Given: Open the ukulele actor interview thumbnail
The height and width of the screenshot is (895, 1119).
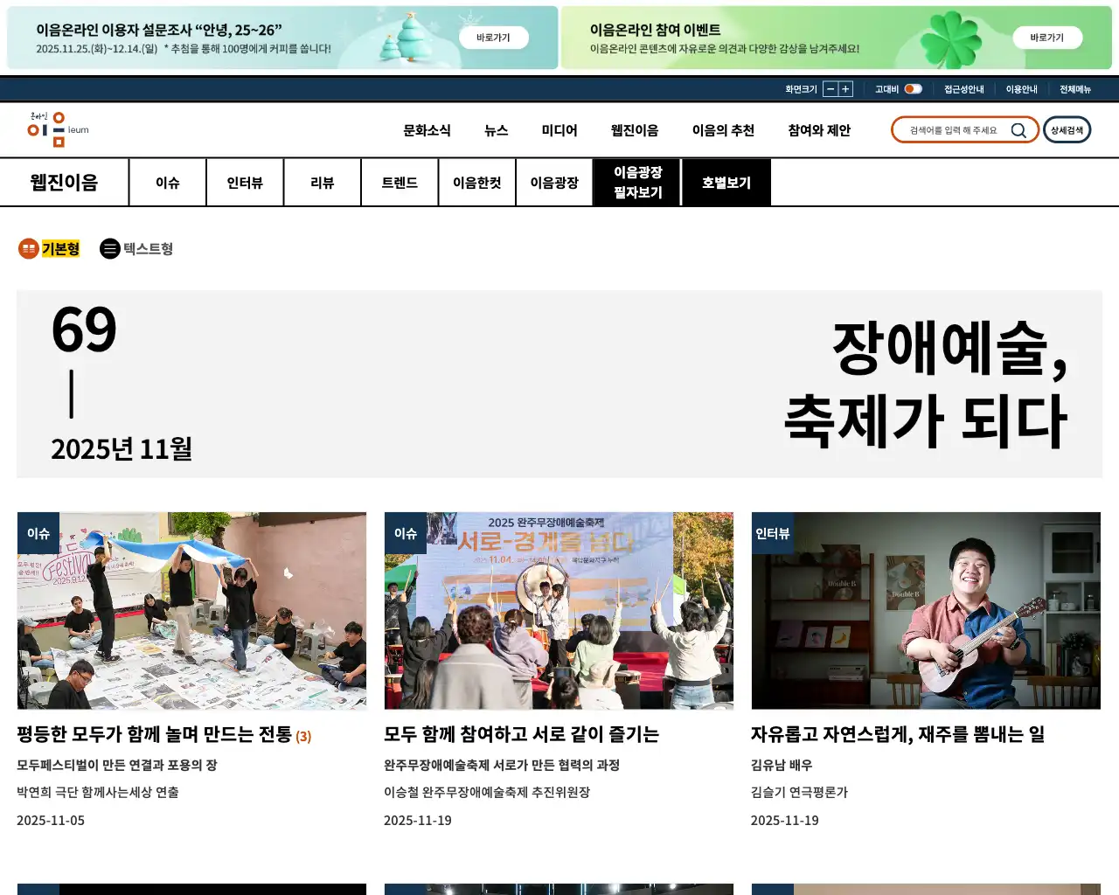Looking at the screenshot, I should tap(926, 610).
